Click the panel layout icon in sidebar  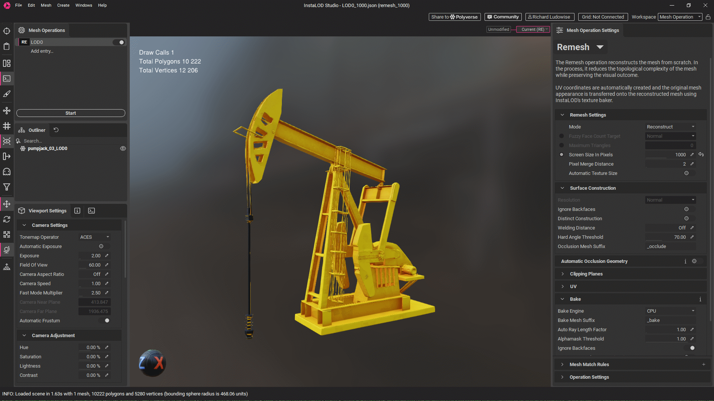click(7, 63)
